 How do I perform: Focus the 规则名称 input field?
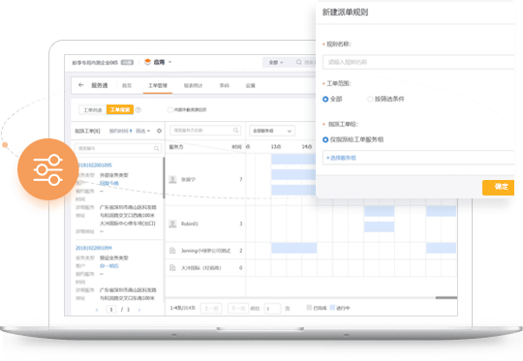[x=418, y=62]
